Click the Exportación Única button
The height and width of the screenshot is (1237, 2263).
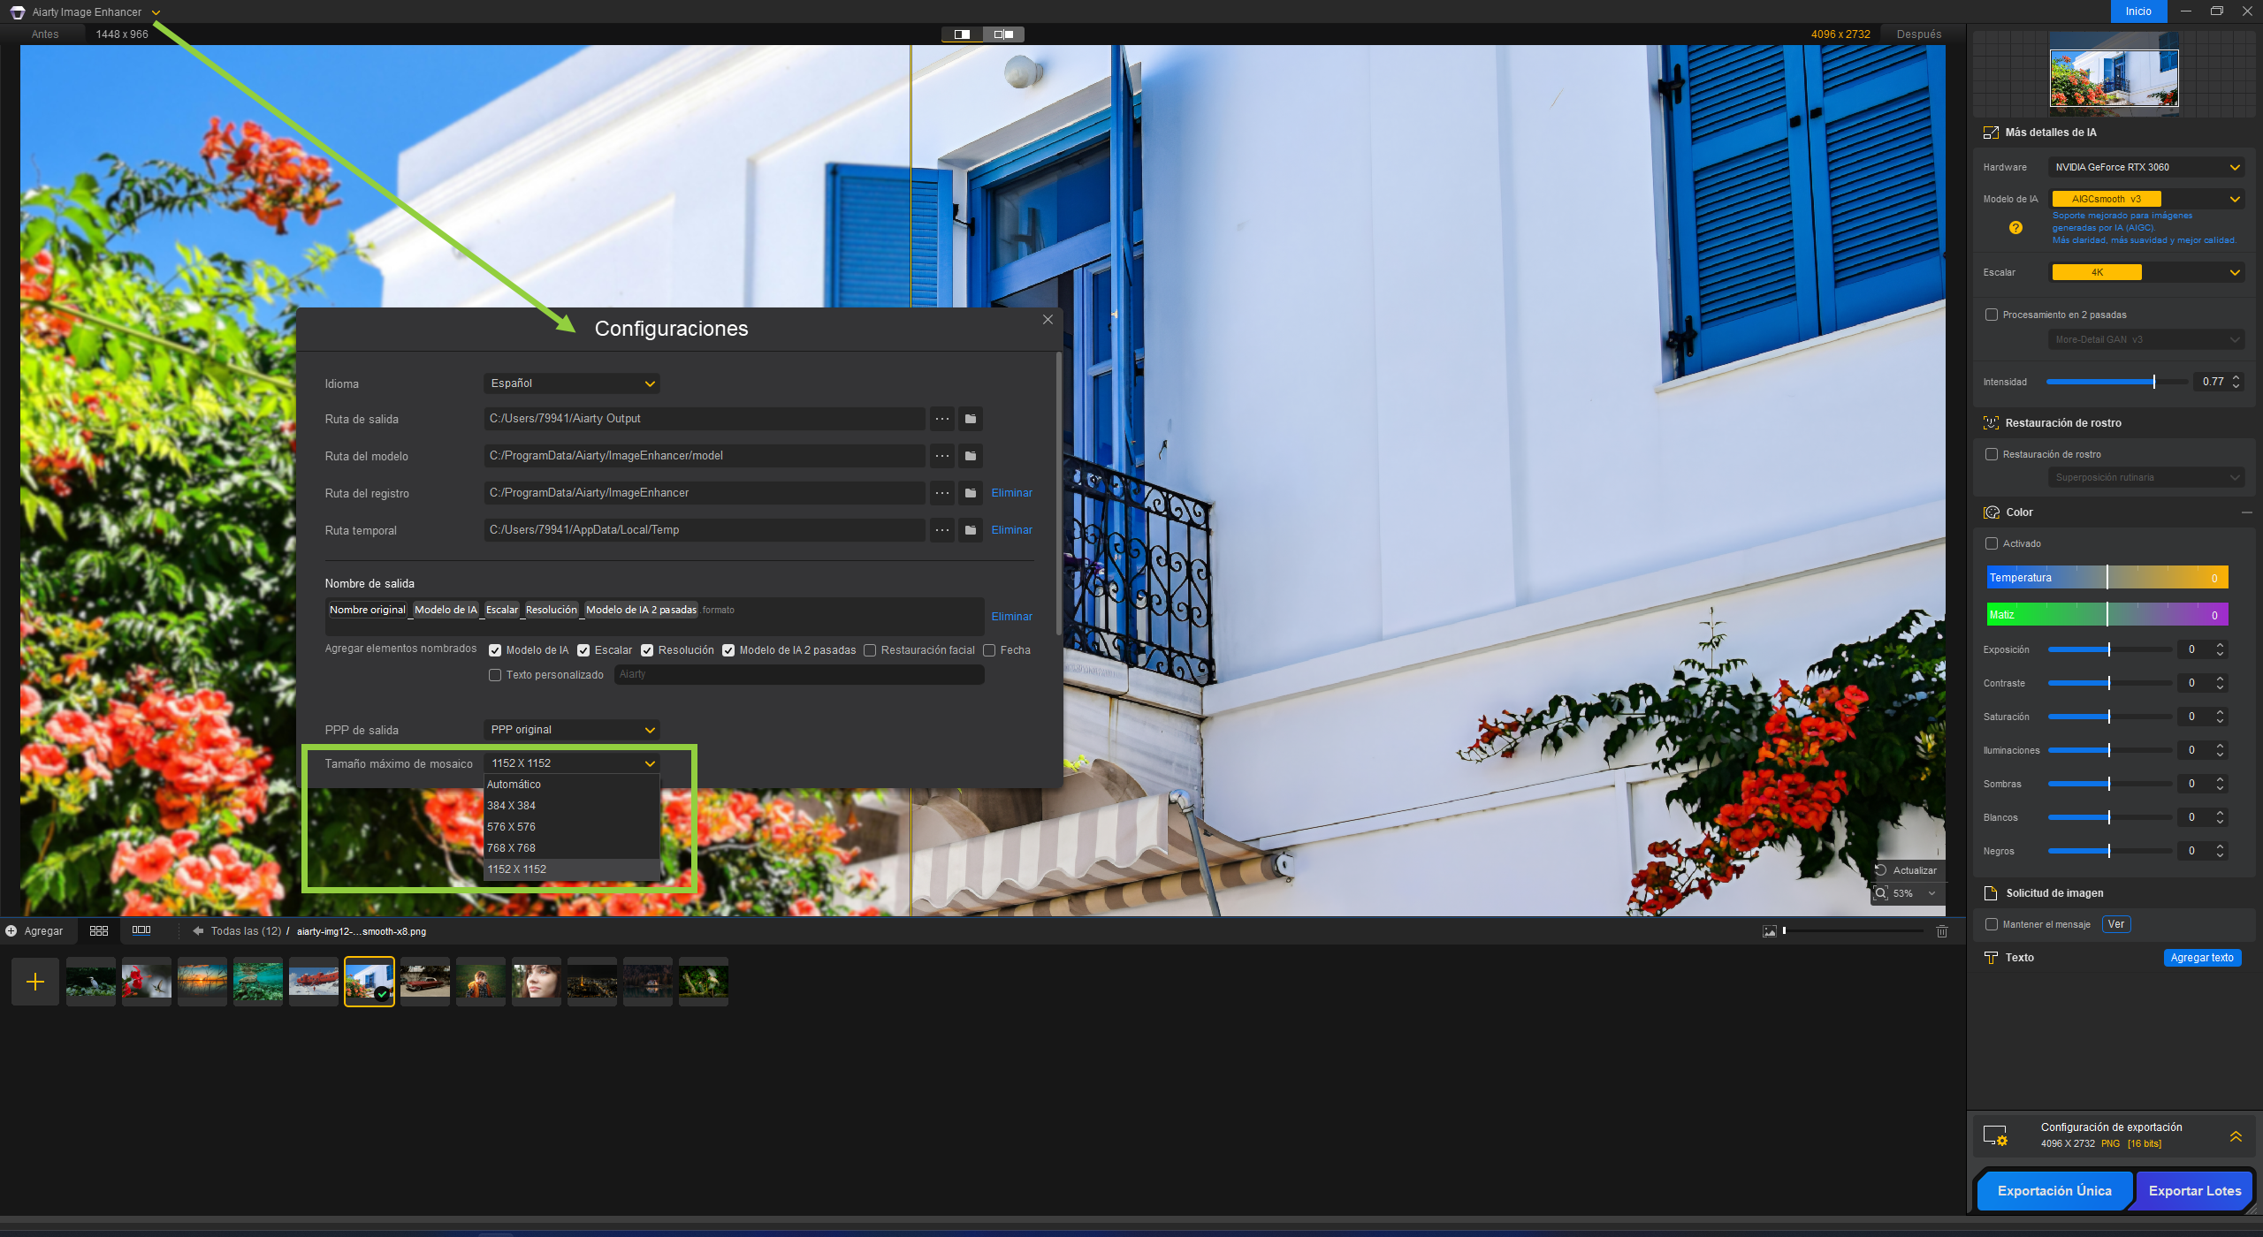point(2053,1191)
